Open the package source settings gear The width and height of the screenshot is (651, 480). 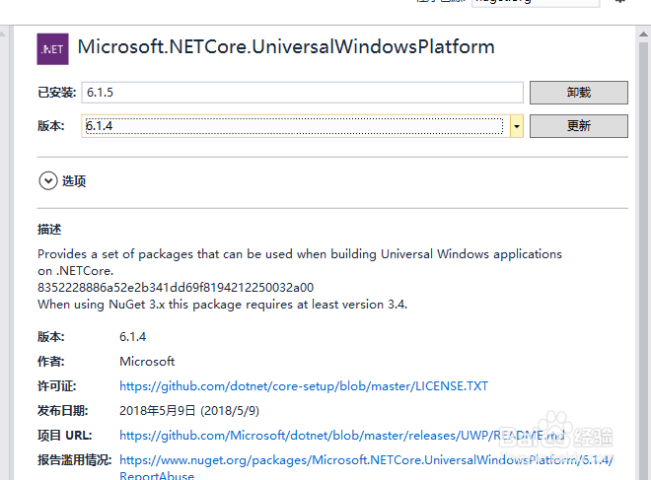pyautogui.click(x=618, y=3)
